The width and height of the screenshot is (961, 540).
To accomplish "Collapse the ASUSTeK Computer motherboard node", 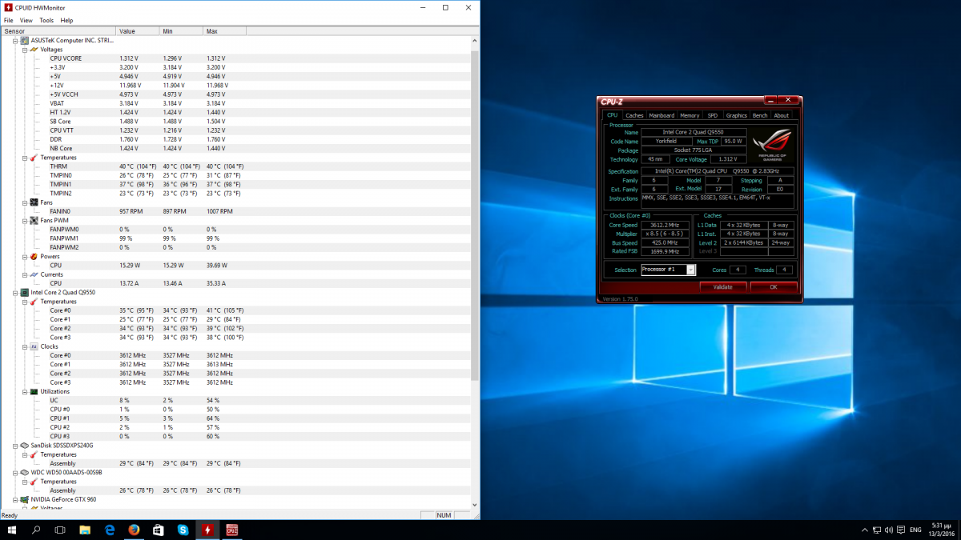I will [15, 40].
